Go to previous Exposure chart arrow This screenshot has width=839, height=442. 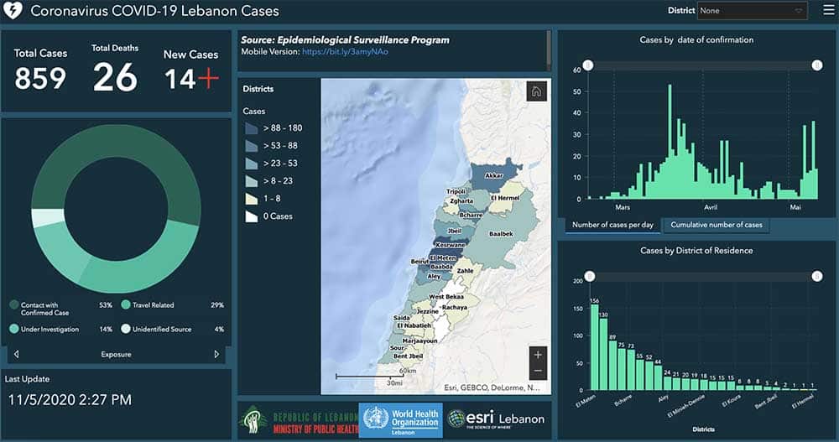tap(16, 354)
